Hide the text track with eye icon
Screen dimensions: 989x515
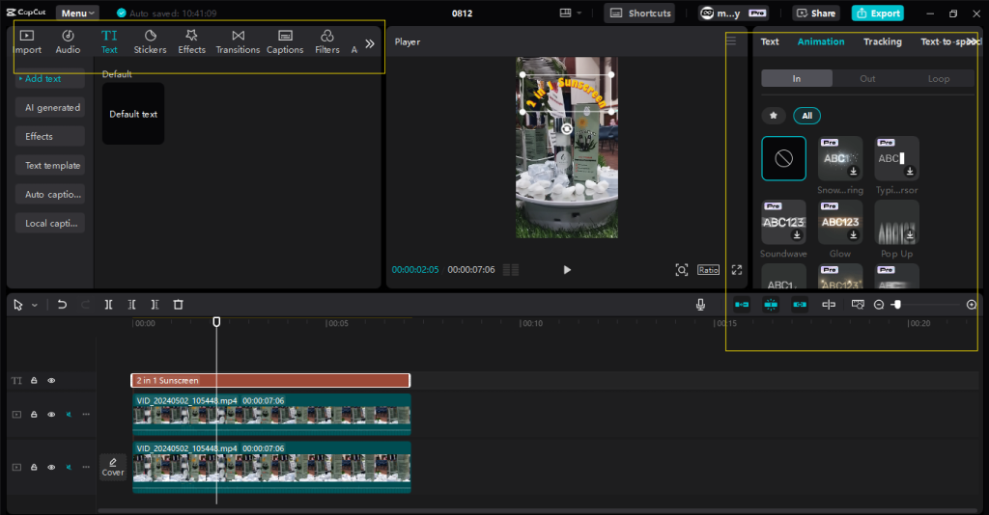point(51,381)
